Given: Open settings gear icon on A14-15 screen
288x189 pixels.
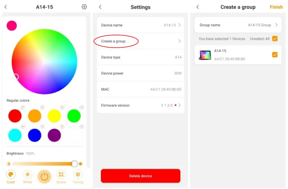Looking at the screenshot, I should tap(84, 7).
